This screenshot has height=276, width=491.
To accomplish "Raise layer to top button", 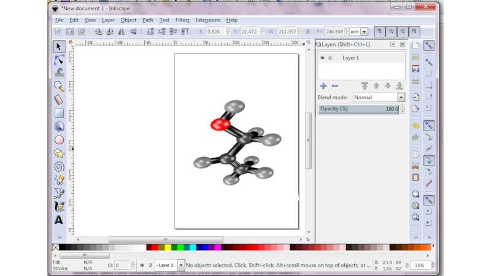I will (x=365, y=86).
